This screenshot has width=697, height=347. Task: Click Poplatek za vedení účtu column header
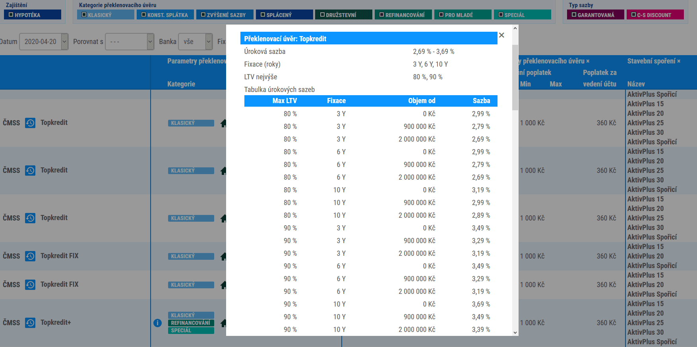(x=600, y=78)
